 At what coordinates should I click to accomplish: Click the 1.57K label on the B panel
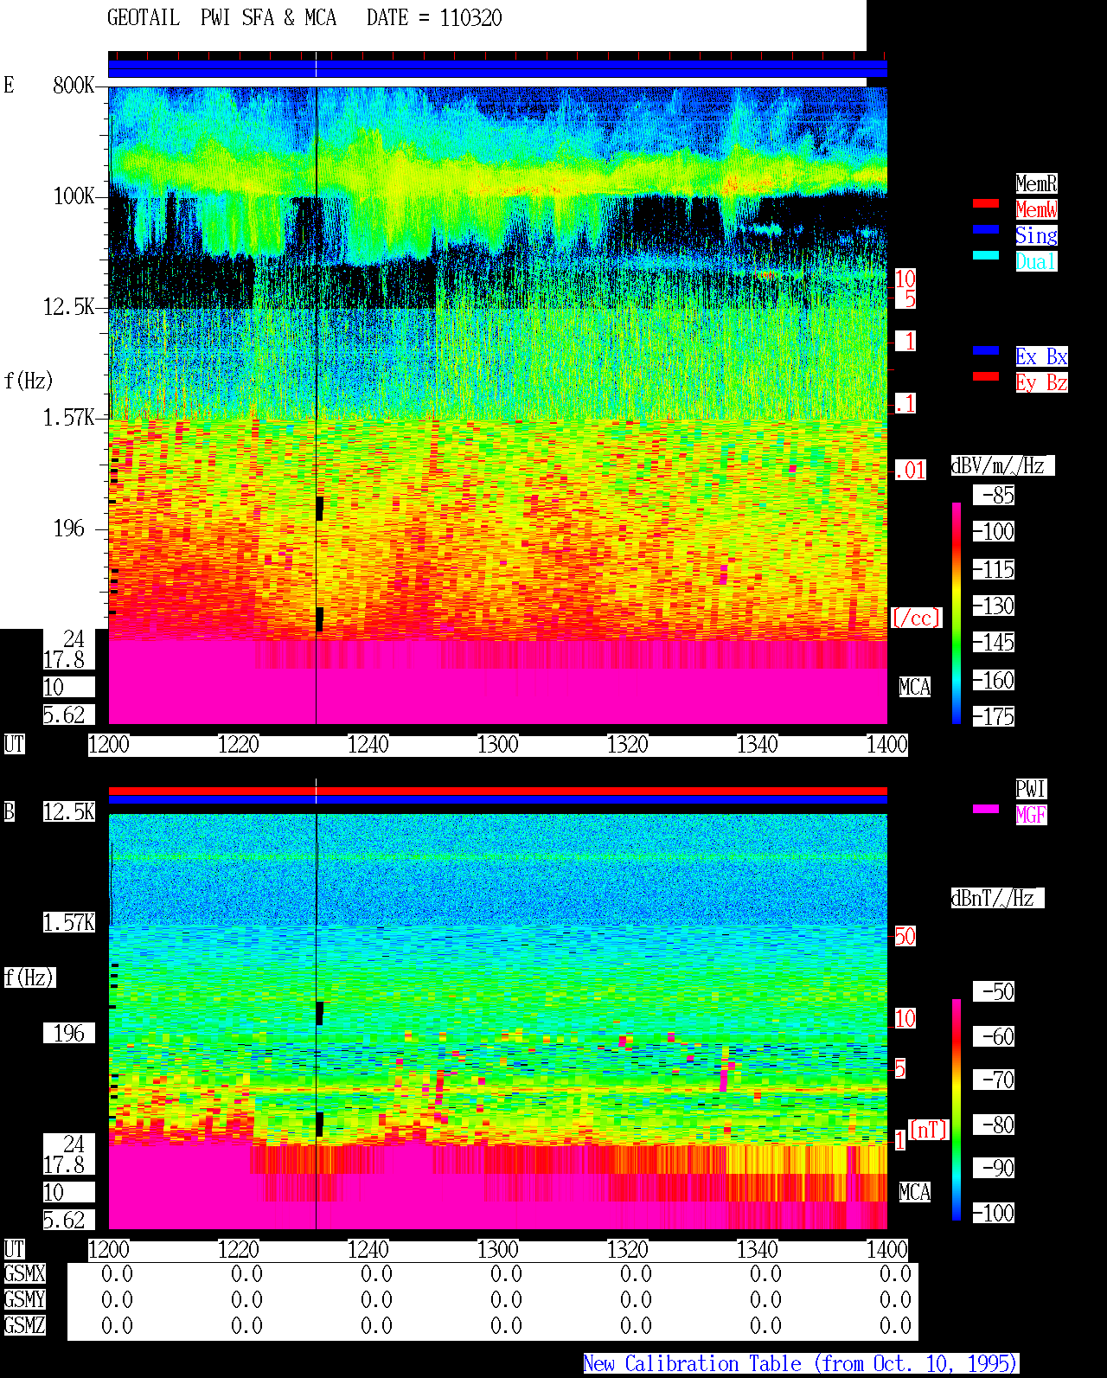(69, 922)
